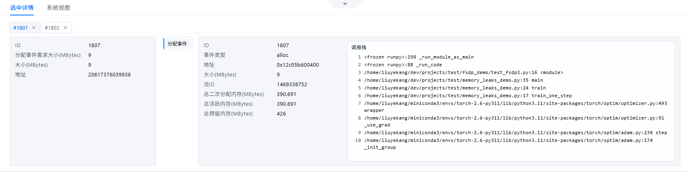Image resolution: width=687 pixels, height=172 pixels.
Task: Click call stack line test_fsdp2.py:16
Action: pos(464,72)
